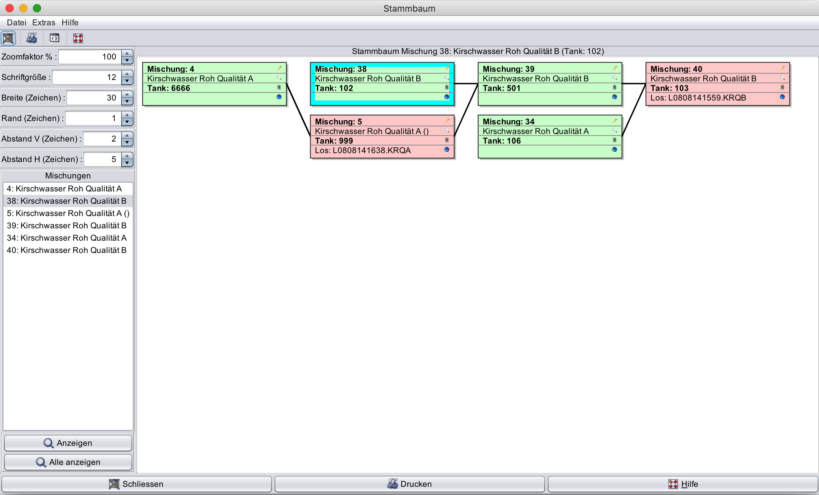Viewport: 819px width, 495px height.
Task: Increase Abstand H (Zeichen) with the up arrow
Action: [x=127, y=156]
